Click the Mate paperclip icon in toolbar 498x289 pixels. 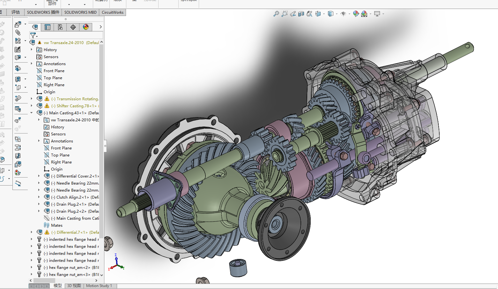pyautogui.click(x=18, y=33)
